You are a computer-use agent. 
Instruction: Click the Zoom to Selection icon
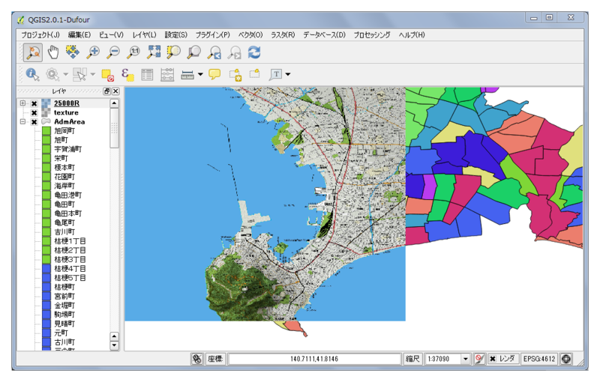(174, 52)
